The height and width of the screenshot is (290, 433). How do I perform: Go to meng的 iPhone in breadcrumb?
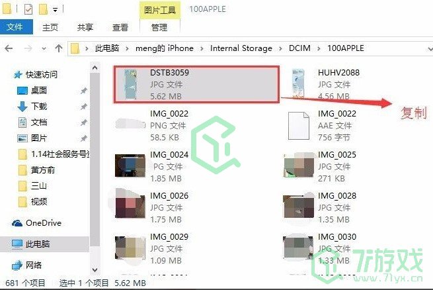[165, 48]
